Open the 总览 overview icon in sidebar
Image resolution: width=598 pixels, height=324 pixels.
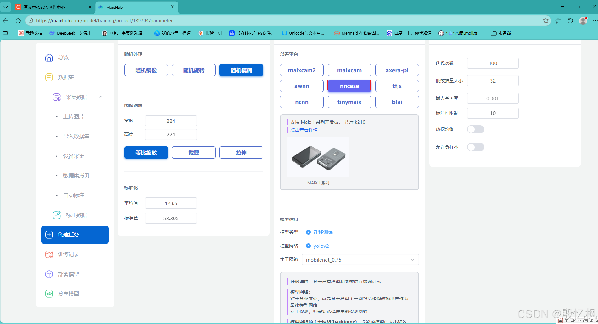pos(49,57)
